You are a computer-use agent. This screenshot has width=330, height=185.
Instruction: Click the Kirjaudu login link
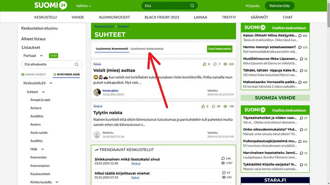click(x=253, y=6)
